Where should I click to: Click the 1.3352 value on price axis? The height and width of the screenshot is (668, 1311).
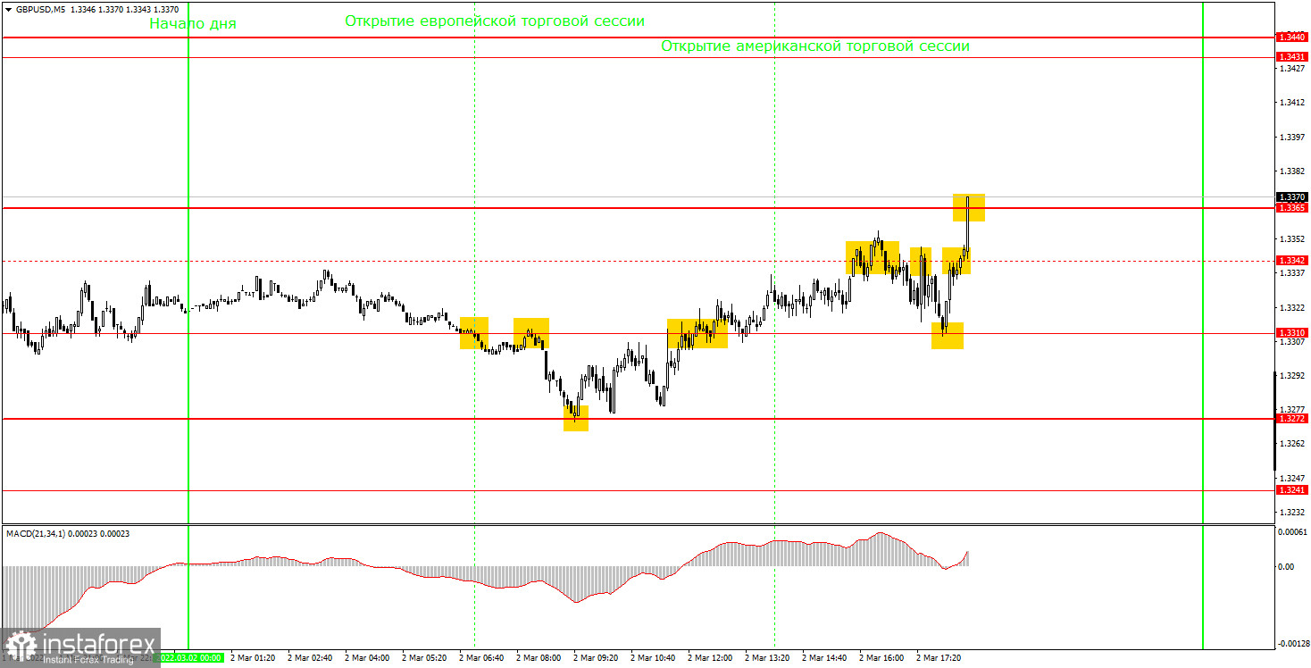(1292, 239)
